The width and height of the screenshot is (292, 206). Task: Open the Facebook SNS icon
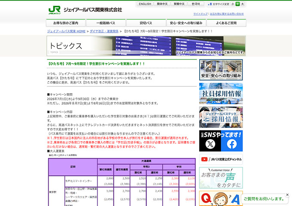tap(231, 144)
